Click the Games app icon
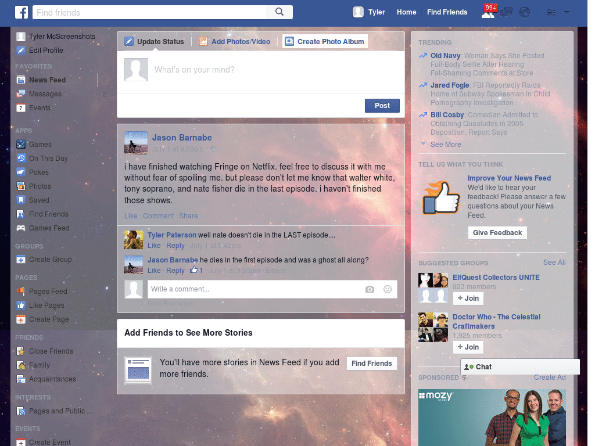The height and width of the screenshot is (446, 595). click(21, 144)
